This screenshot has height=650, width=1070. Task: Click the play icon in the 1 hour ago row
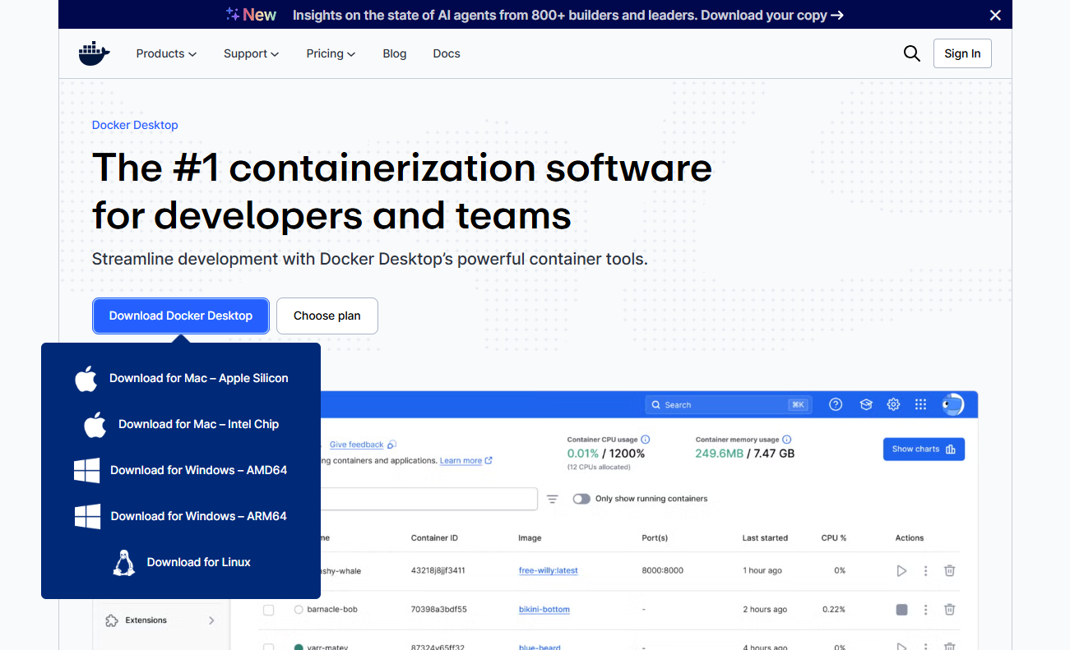901,570
